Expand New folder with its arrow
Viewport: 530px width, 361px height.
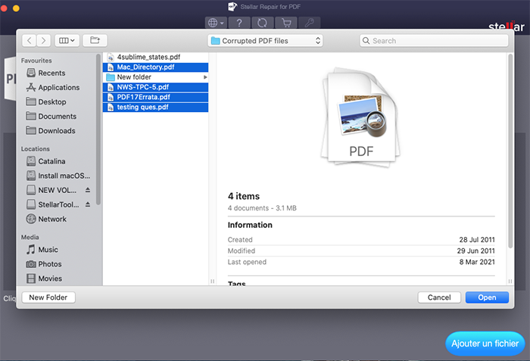click(x=205, y=77)
